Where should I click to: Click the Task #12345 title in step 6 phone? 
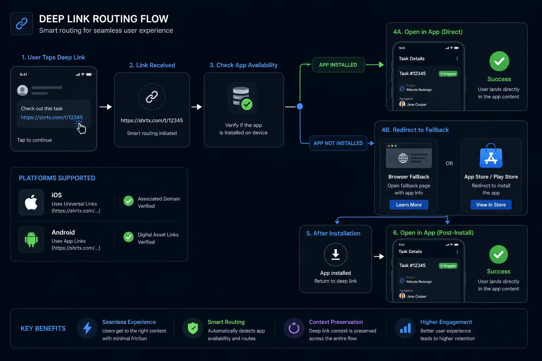[x=412, y=265]
